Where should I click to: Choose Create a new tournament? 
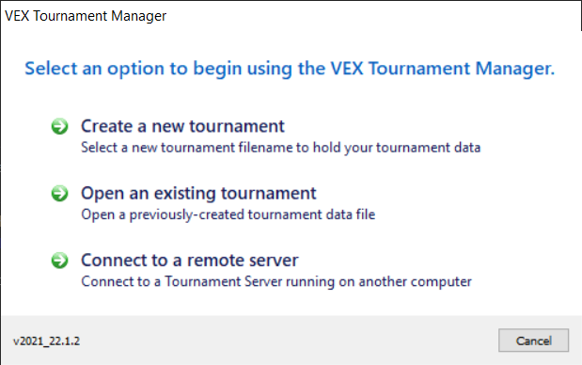coord(182,126)
